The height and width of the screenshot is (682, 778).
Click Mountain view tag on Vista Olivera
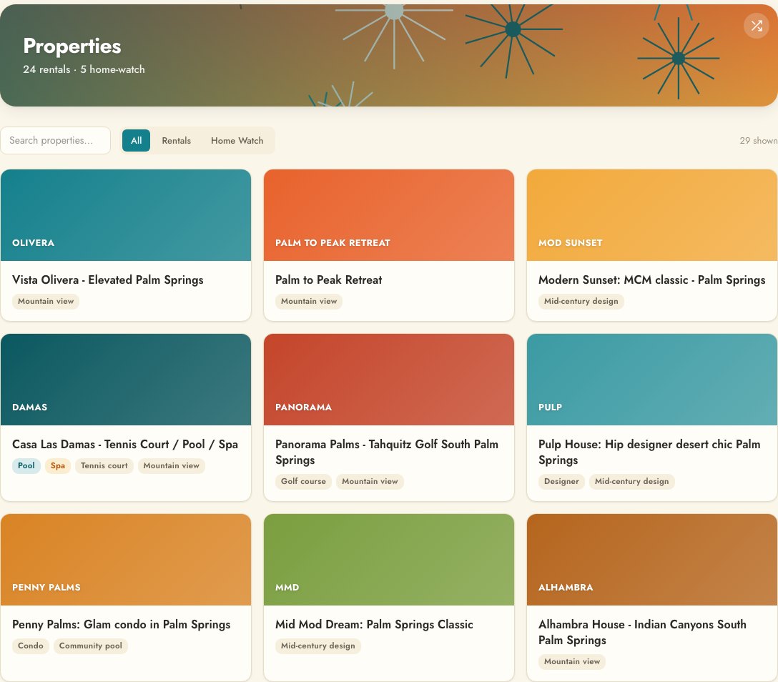(x=46, y=301)
